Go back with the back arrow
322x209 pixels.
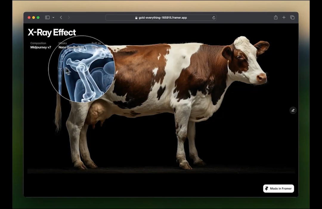pyautogui.click(x=61, y=18)
